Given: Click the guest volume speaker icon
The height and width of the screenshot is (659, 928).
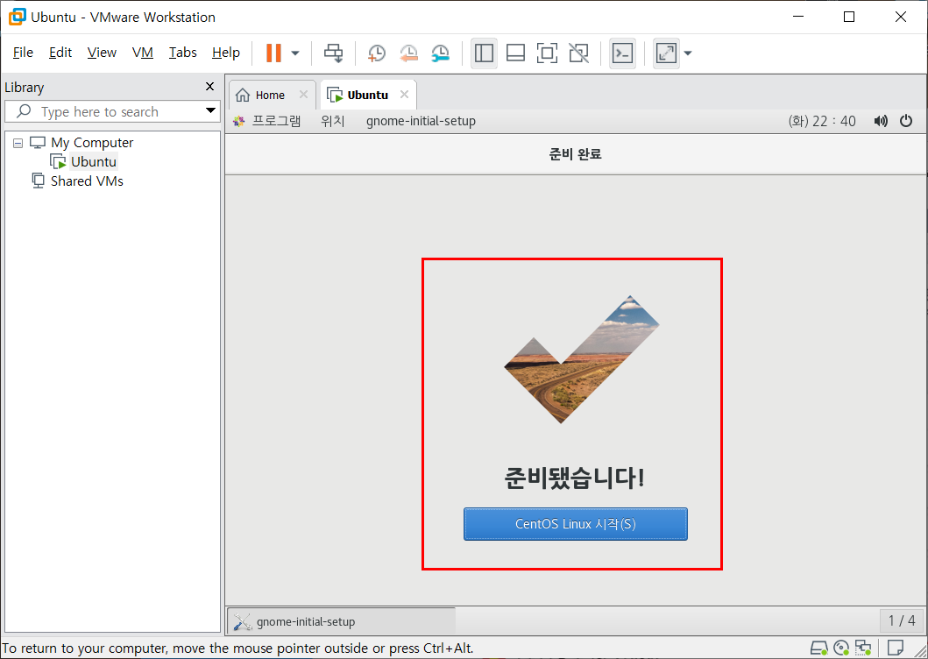Looking at the screenshot, I should click(881, 122).
